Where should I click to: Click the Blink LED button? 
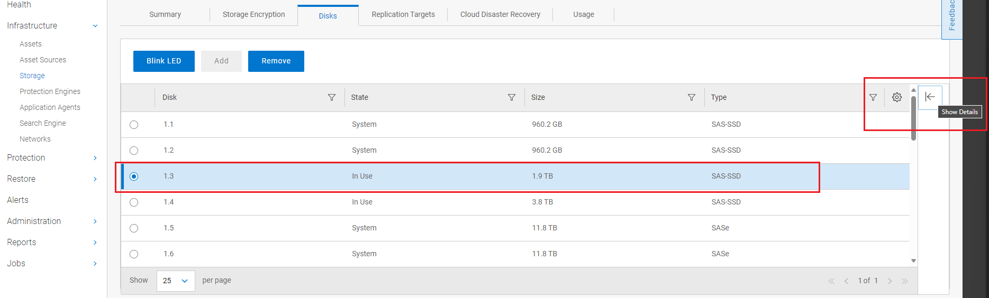[x=164, y=61]
